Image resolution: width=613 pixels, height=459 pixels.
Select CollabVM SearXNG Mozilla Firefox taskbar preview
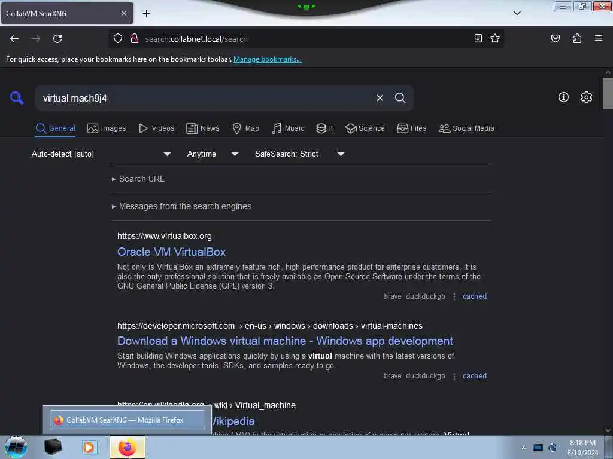point(128,420)
